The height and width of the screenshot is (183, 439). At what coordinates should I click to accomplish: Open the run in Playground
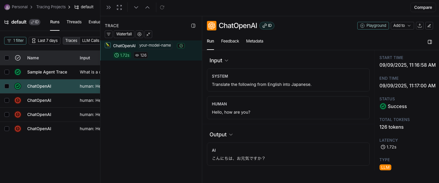coord(373,26)
